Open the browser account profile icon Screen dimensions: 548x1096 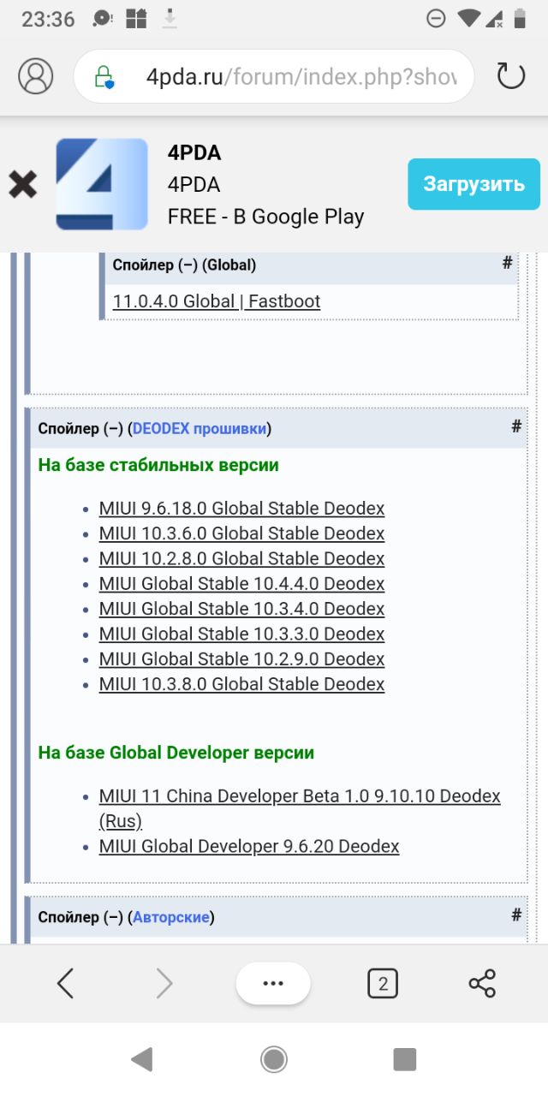click(x=36, y=76)
